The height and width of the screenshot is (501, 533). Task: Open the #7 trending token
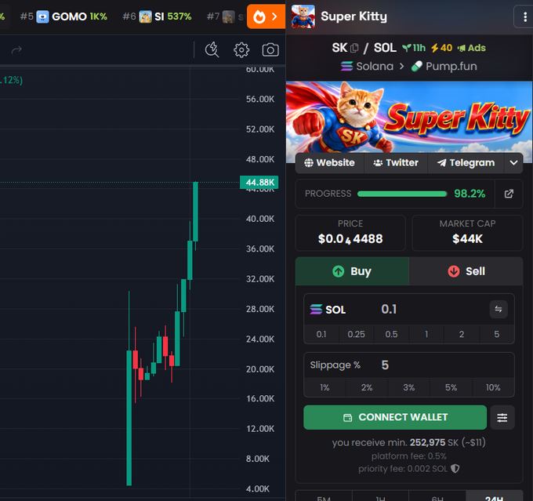224,16
